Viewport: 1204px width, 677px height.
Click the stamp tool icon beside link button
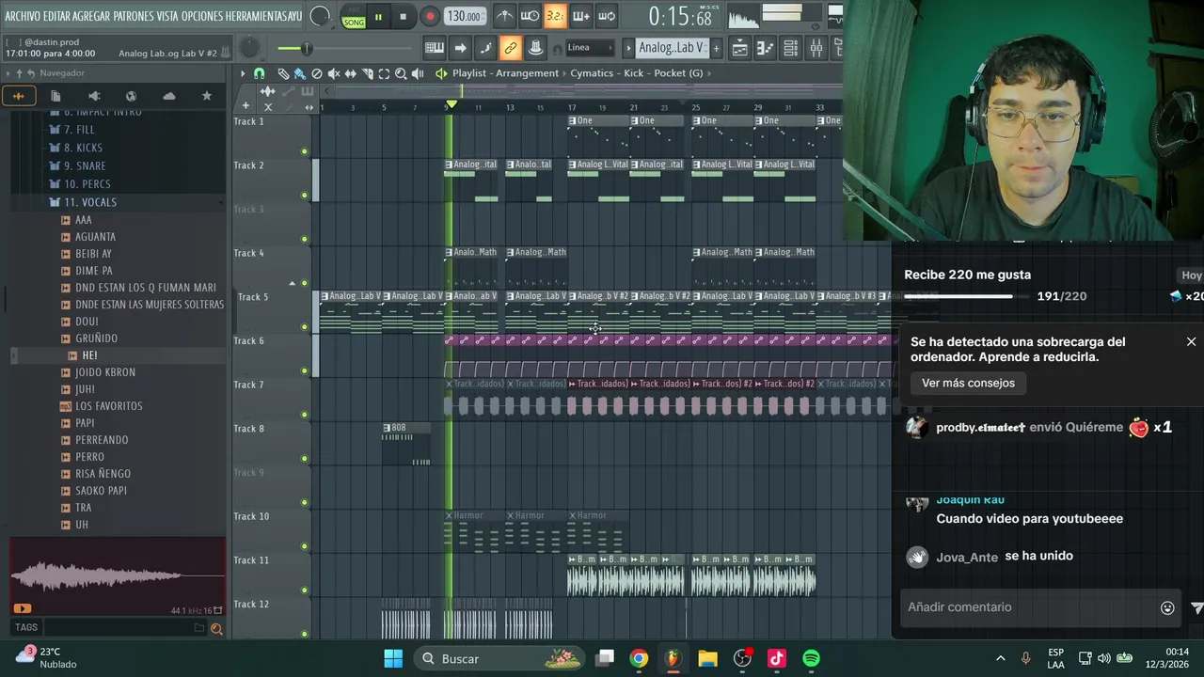coord(535,48)
